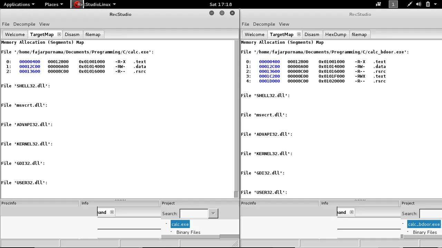The image size is (442, 248).
Task: Follow address 00000400 link in calc_bdoor.exe map
Action: (269, 62)
